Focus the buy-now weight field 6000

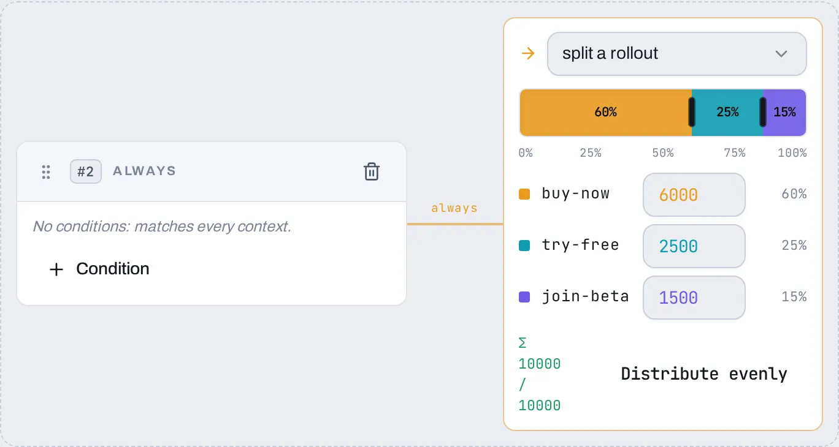(694, 195)
